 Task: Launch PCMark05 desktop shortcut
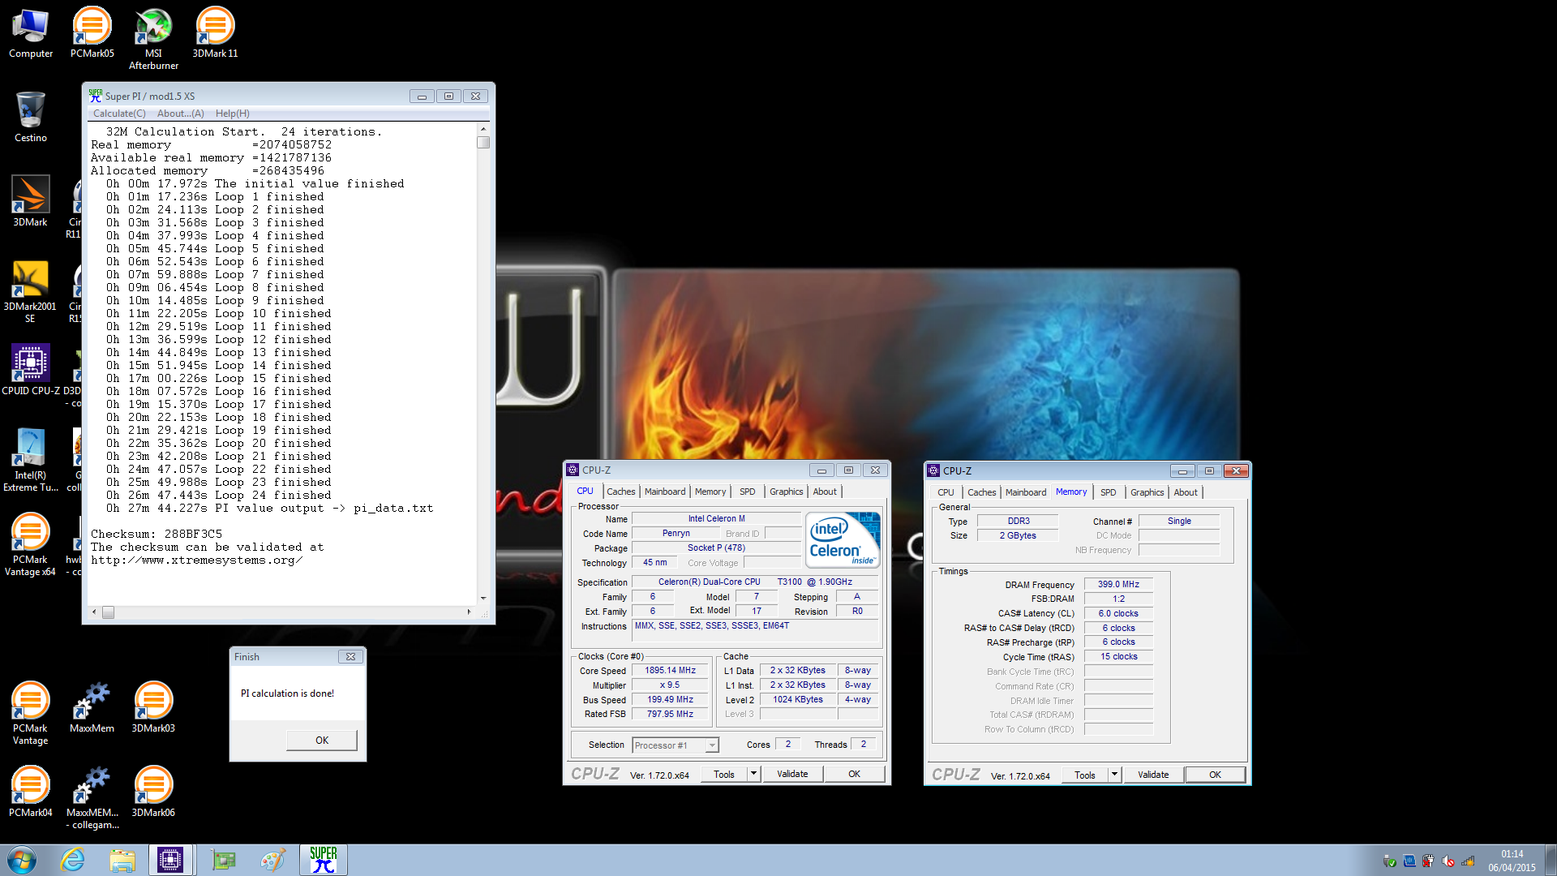coord(92,34)
